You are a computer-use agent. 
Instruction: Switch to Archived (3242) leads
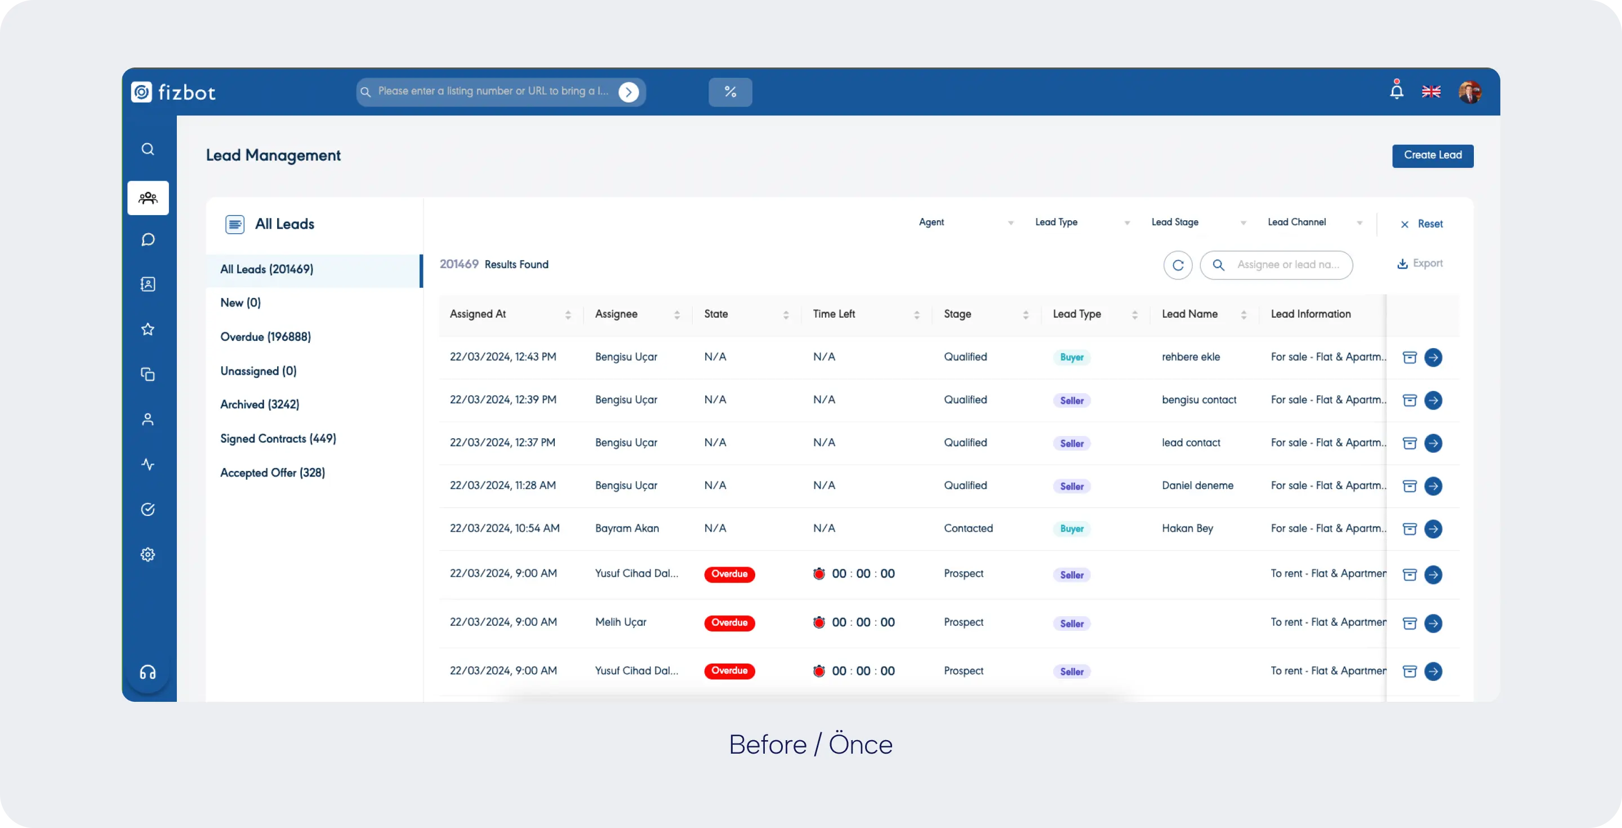[260, 405]
